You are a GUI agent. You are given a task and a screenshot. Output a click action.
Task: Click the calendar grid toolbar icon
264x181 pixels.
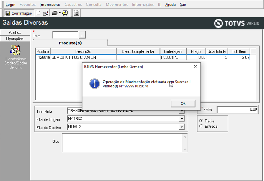(76, 13)
